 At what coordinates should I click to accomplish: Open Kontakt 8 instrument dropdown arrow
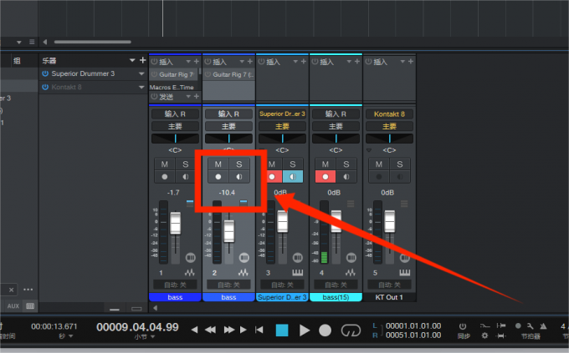tap(139, 87)
